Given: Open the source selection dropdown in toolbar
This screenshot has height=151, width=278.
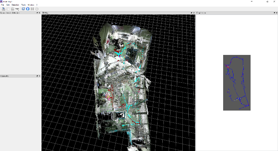Looking at the screenshot, I should click(17, 9).
